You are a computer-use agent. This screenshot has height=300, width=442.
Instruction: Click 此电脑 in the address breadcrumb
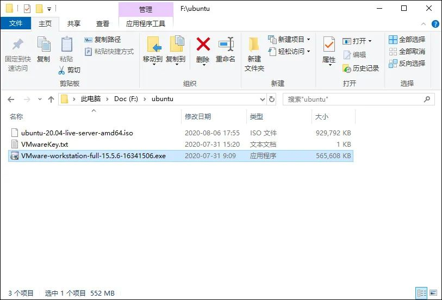tap(91, 99)
